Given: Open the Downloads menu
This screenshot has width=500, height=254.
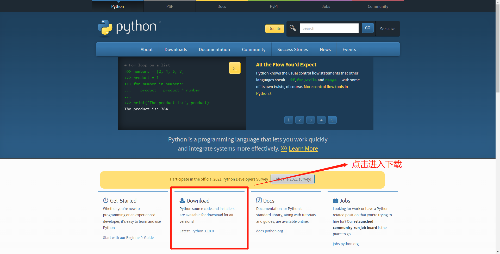Looking at the screenshot, I should click(176, 49).
